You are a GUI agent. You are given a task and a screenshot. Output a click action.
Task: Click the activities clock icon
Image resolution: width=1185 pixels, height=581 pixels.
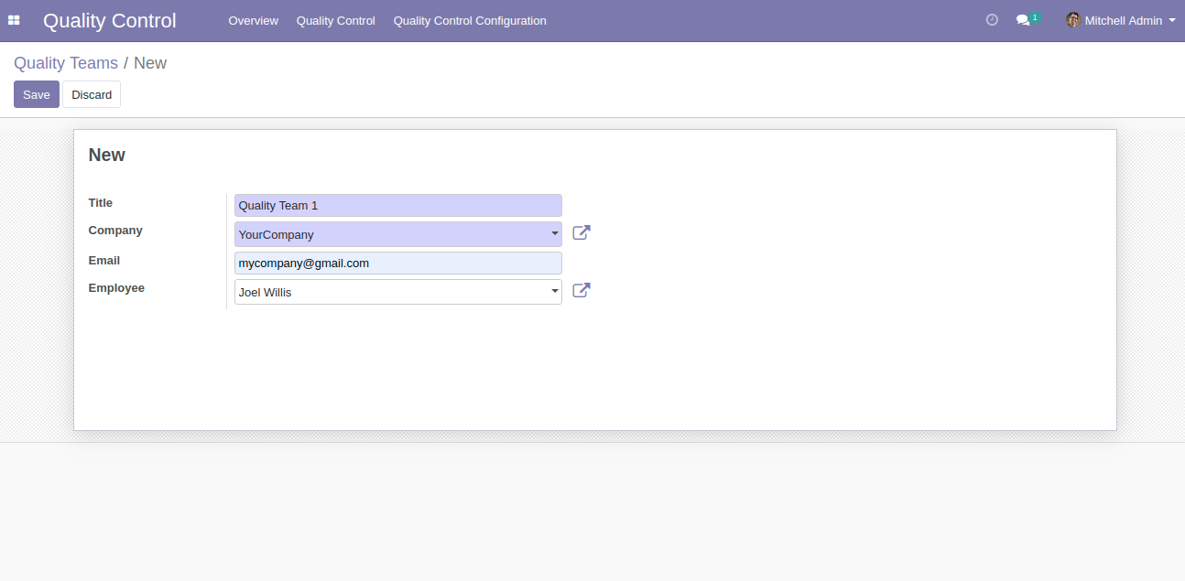992,20
